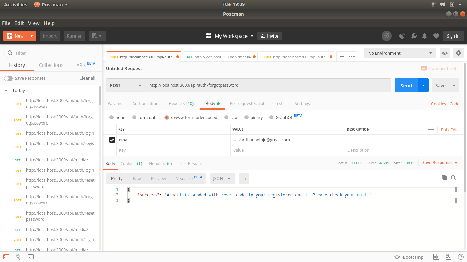Click the empty Key field in new row
The height and width of the screenshot is (262, 467).
tap(173, 150)
